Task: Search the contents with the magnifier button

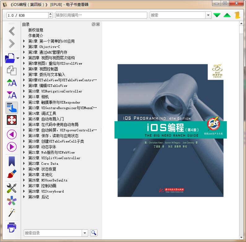Action: 94,233
